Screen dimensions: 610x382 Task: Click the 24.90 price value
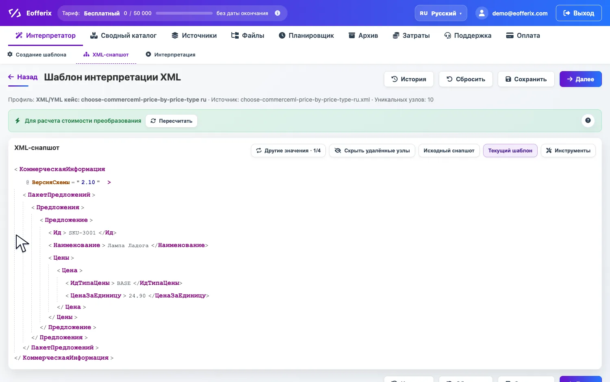click(x=137, y=296)
